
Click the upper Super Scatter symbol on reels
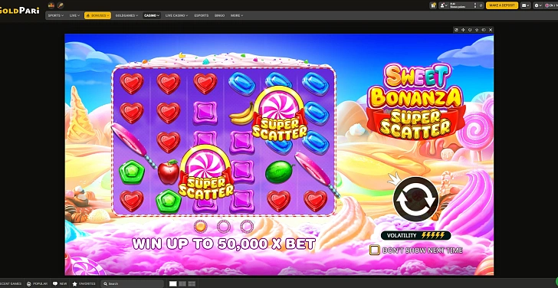(x=280, y=113)
